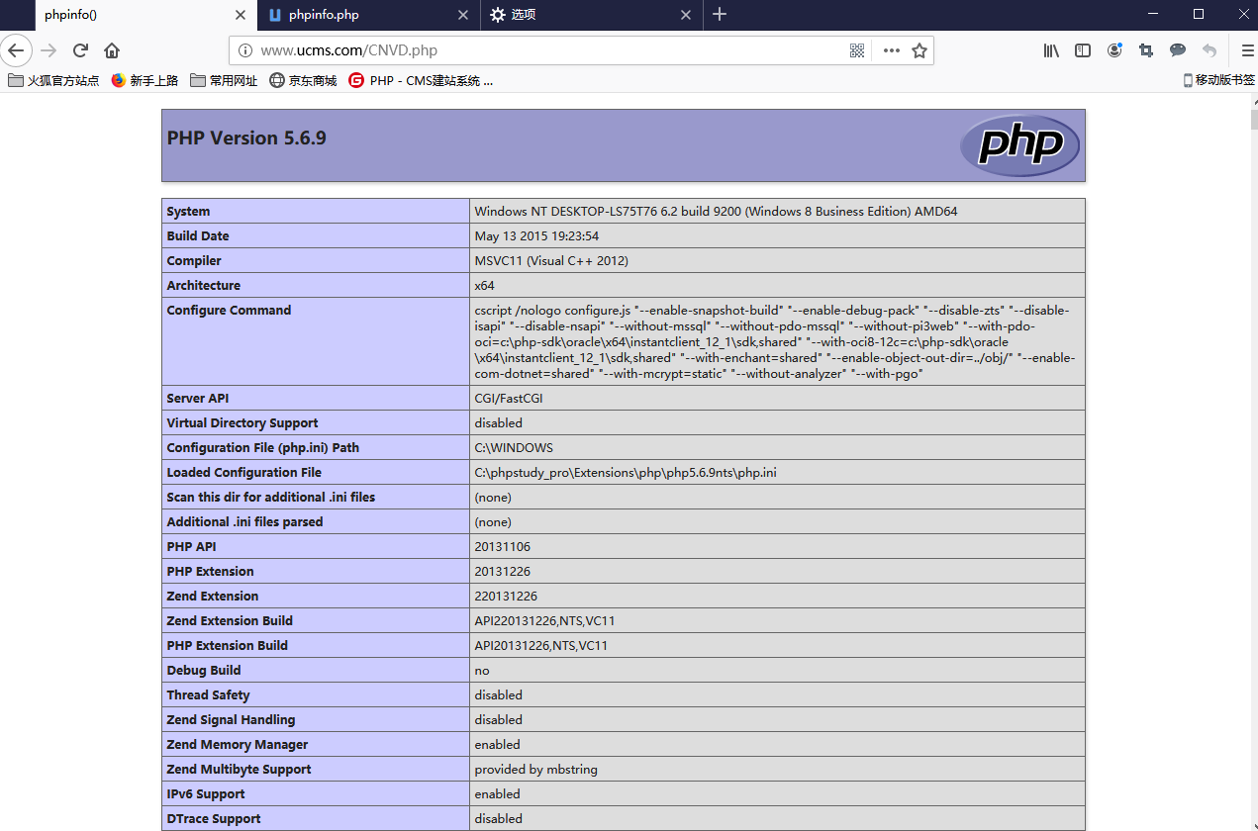Image resolution: width=1258 pixels, height=831 pixels.
Task: Click the Loaded Configuration File path value
Action: [x=626, y=472]
